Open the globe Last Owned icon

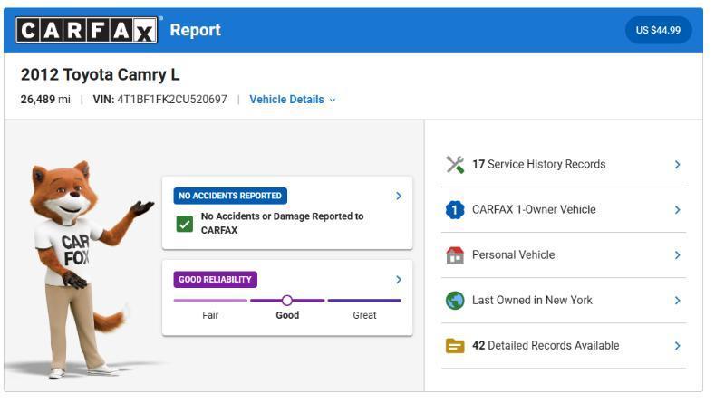click(455, 301)
